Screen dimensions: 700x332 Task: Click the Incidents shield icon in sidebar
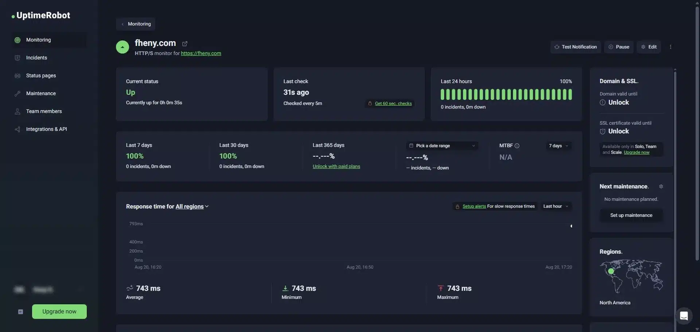[17, 58]
